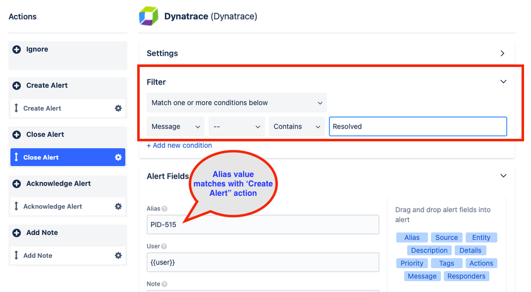The height and width of the screenshot is (292, 531).
Task: Open the Contains condition dropdown
Action: click(x=297, y=127)
